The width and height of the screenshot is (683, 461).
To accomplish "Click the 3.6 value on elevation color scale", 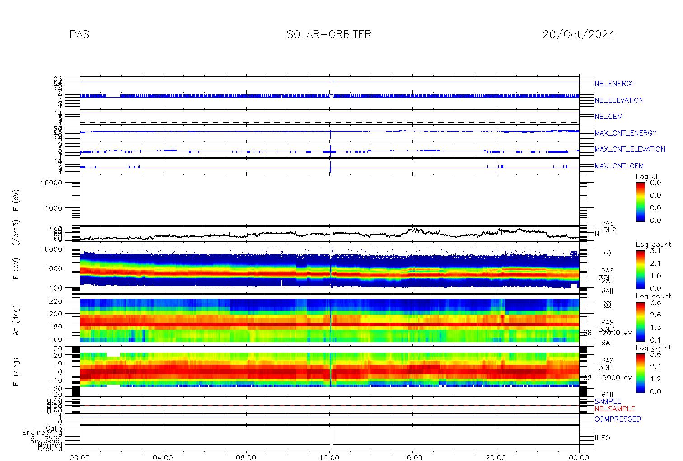I will tap(655, 354).
